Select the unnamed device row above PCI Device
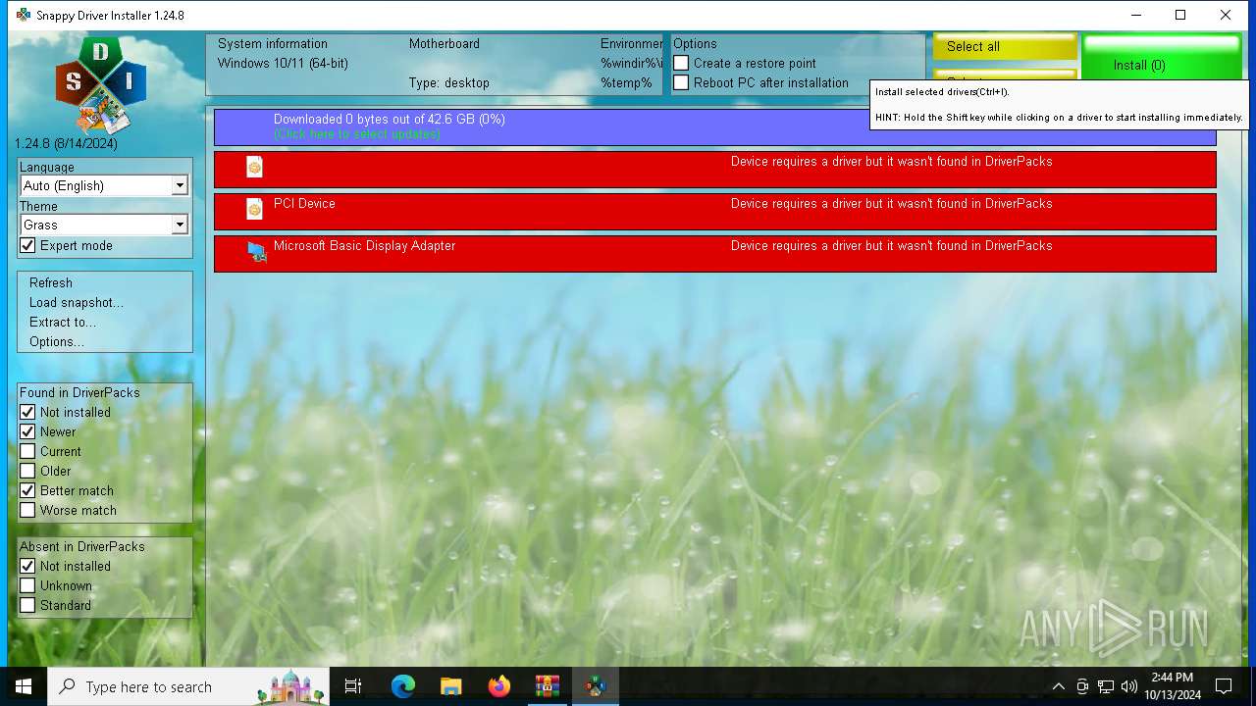This screenshot has width=1256, height=706. [715, 169]
